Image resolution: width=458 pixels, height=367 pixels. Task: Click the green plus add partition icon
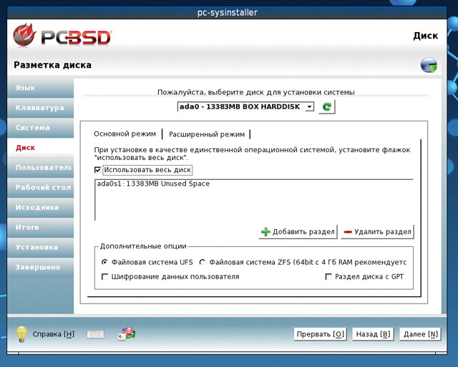click(x=265, y=232)
